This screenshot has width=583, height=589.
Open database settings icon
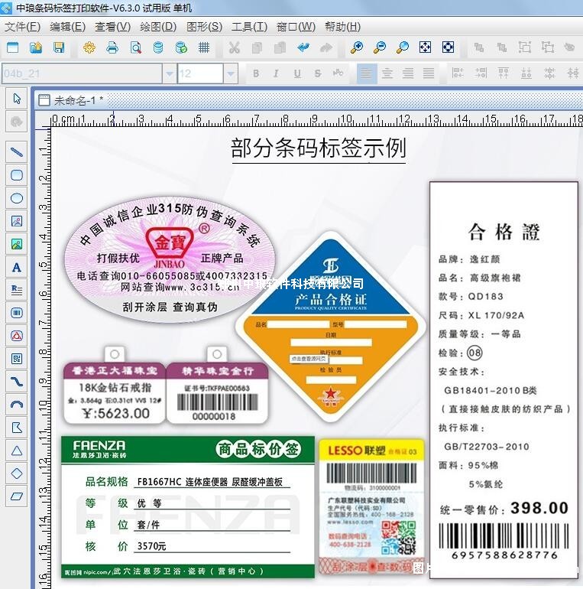[158, 47]
